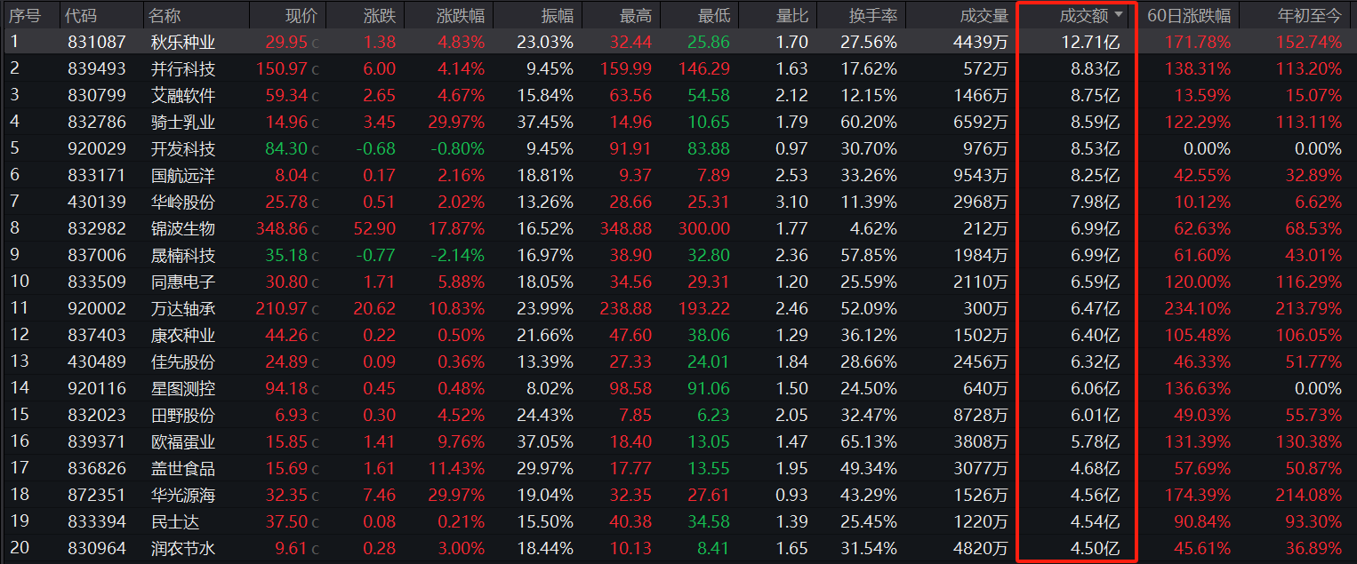Click on 润农节水 stock name
This screenshot has width=1357, height=564.
click(182, 548)
